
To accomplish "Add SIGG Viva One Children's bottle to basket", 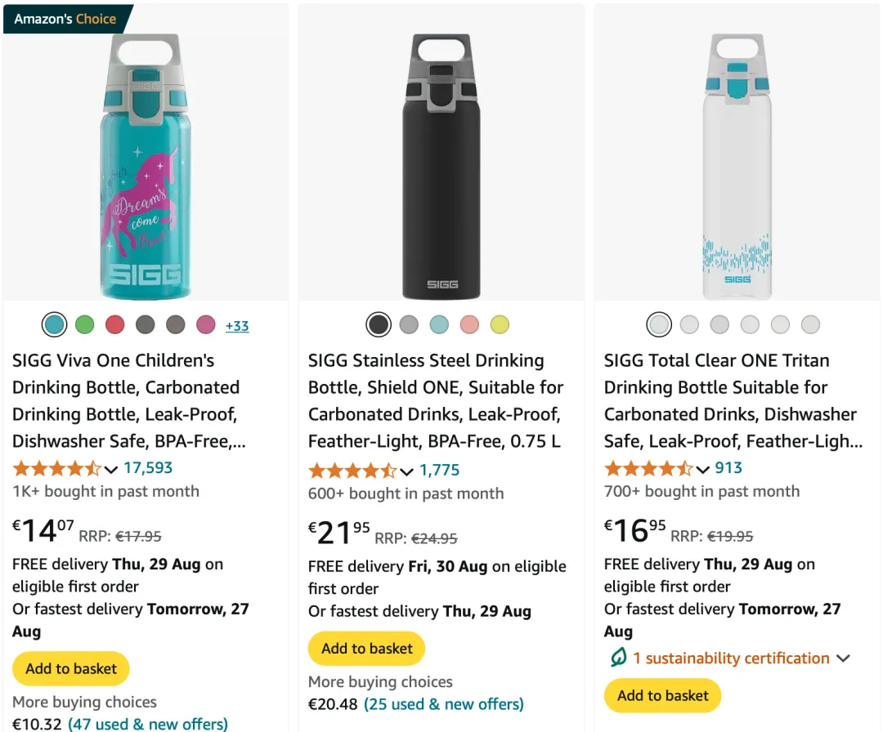I will tap(71, 668).
